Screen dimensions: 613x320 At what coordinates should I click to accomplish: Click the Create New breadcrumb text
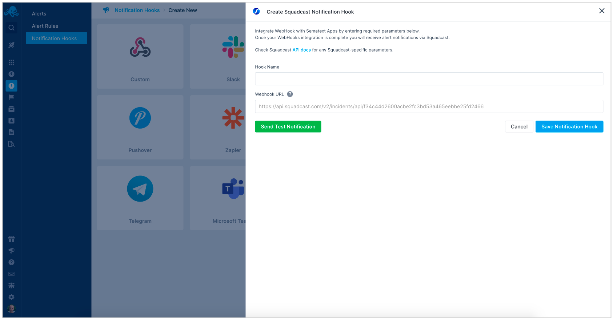(x=183, y=10)
